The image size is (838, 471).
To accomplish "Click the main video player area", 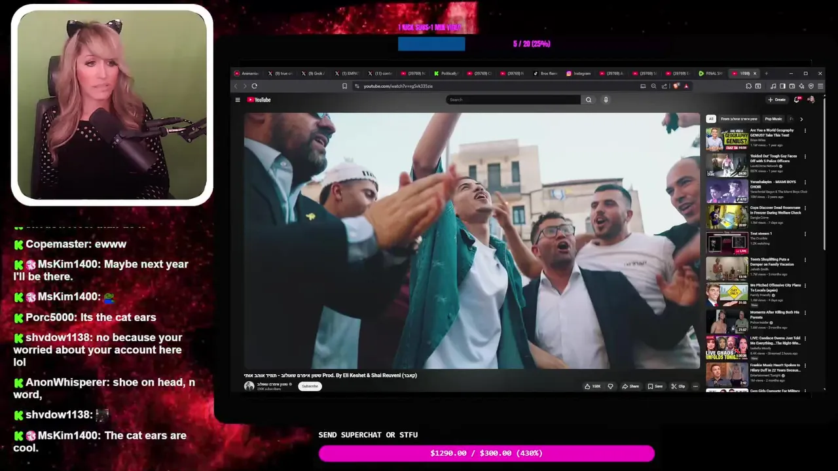I will pos(472,241).
